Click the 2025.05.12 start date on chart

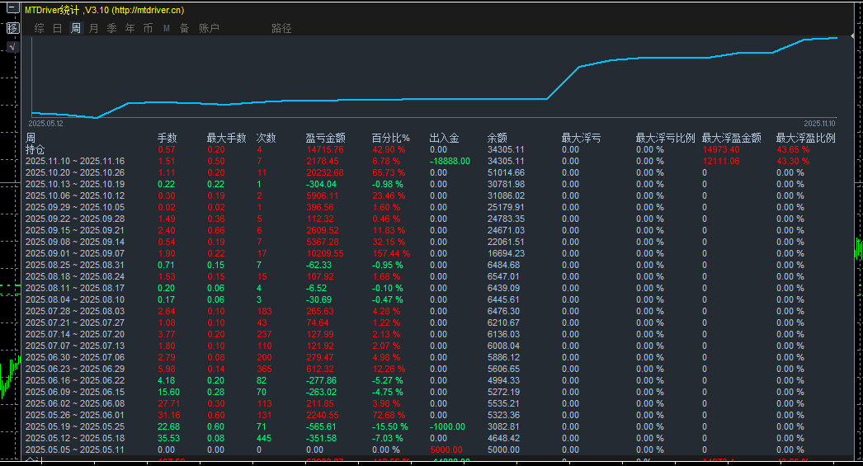click(46, 123)
